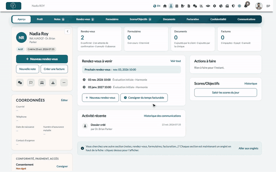
Task: Open the briefcase icon in the top bar
Action: pos(227,6)
